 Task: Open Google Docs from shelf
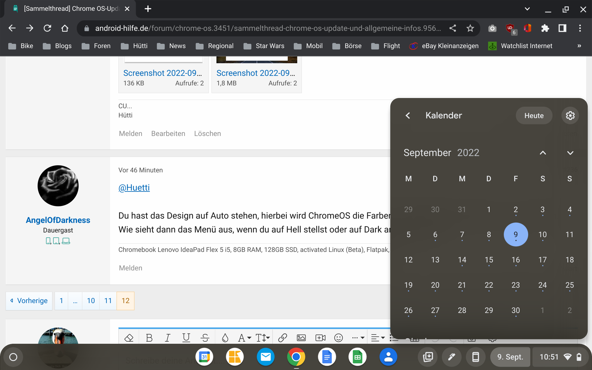[327, 357]
